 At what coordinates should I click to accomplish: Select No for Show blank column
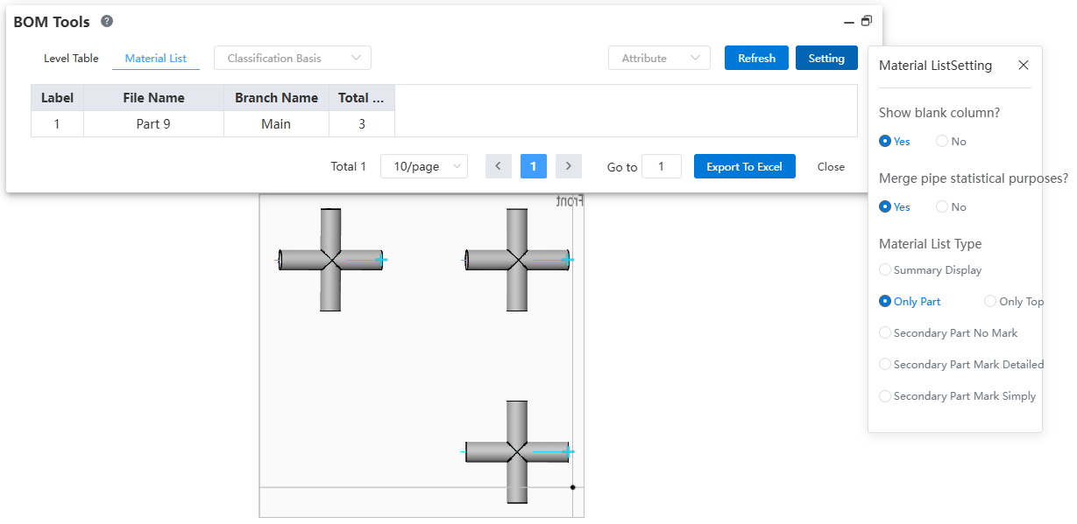[x=942, y=141]
